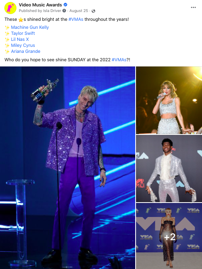Open the Taylor Swift tagged link

click(x=23, y=33)
